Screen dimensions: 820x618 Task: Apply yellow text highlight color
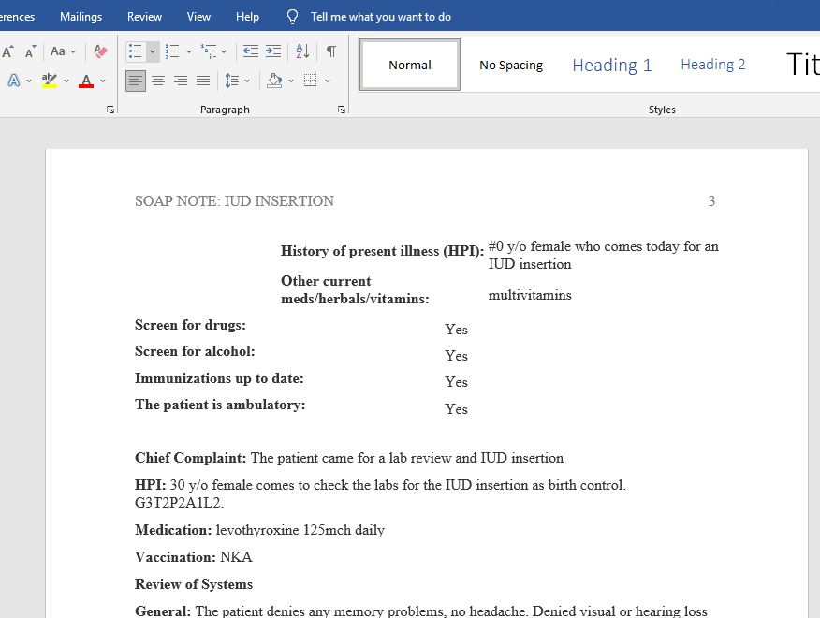click(50, 81)
